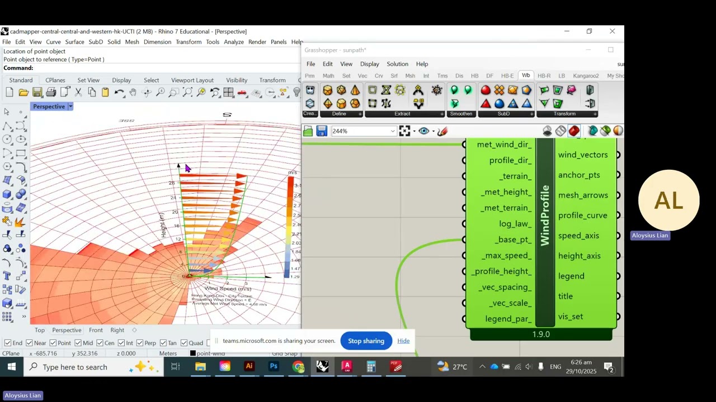Open the Perspective viewport dropdown arrow
The height and width of the screenshot is (402, 716).
tap(70, 107)
